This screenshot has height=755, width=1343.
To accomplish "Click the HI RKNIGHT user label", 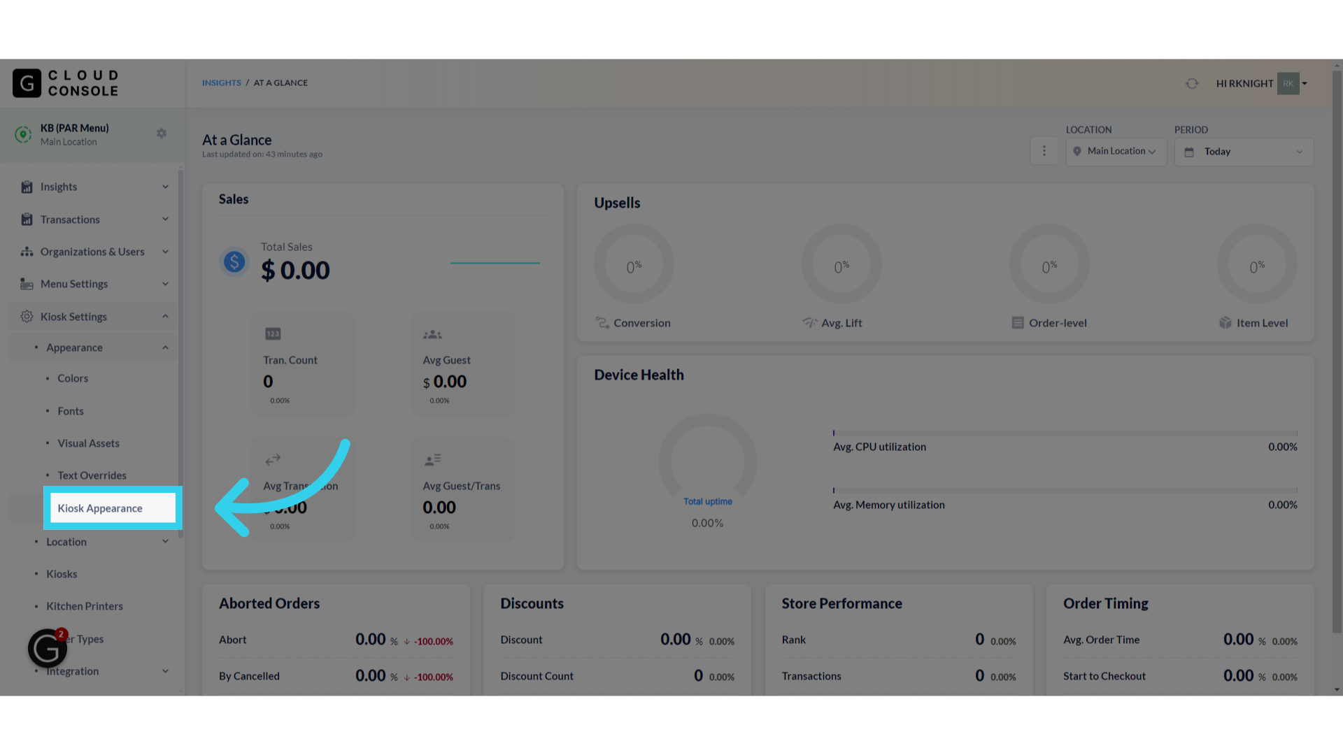I will pos(1244,83).
